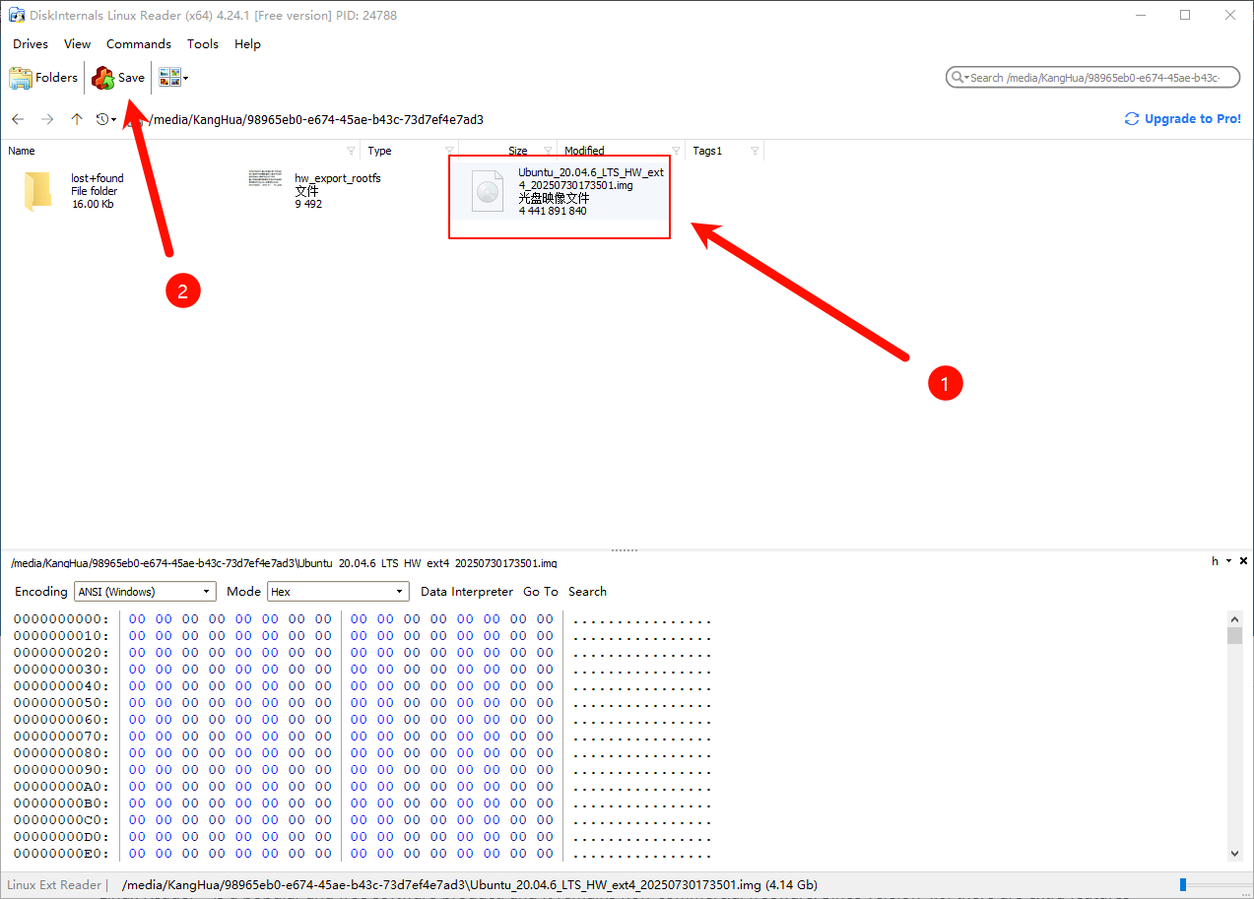Click the hex offset 0000000000 row
This screenshot has height=899, width=1254.
(x=363, y=619)
